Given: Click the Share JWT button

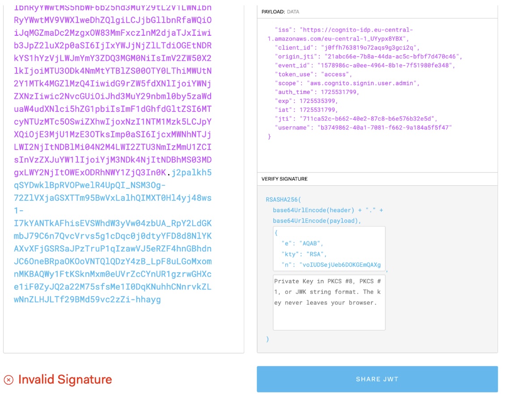Looking at the screenshot, I should (x=377, y=379).
